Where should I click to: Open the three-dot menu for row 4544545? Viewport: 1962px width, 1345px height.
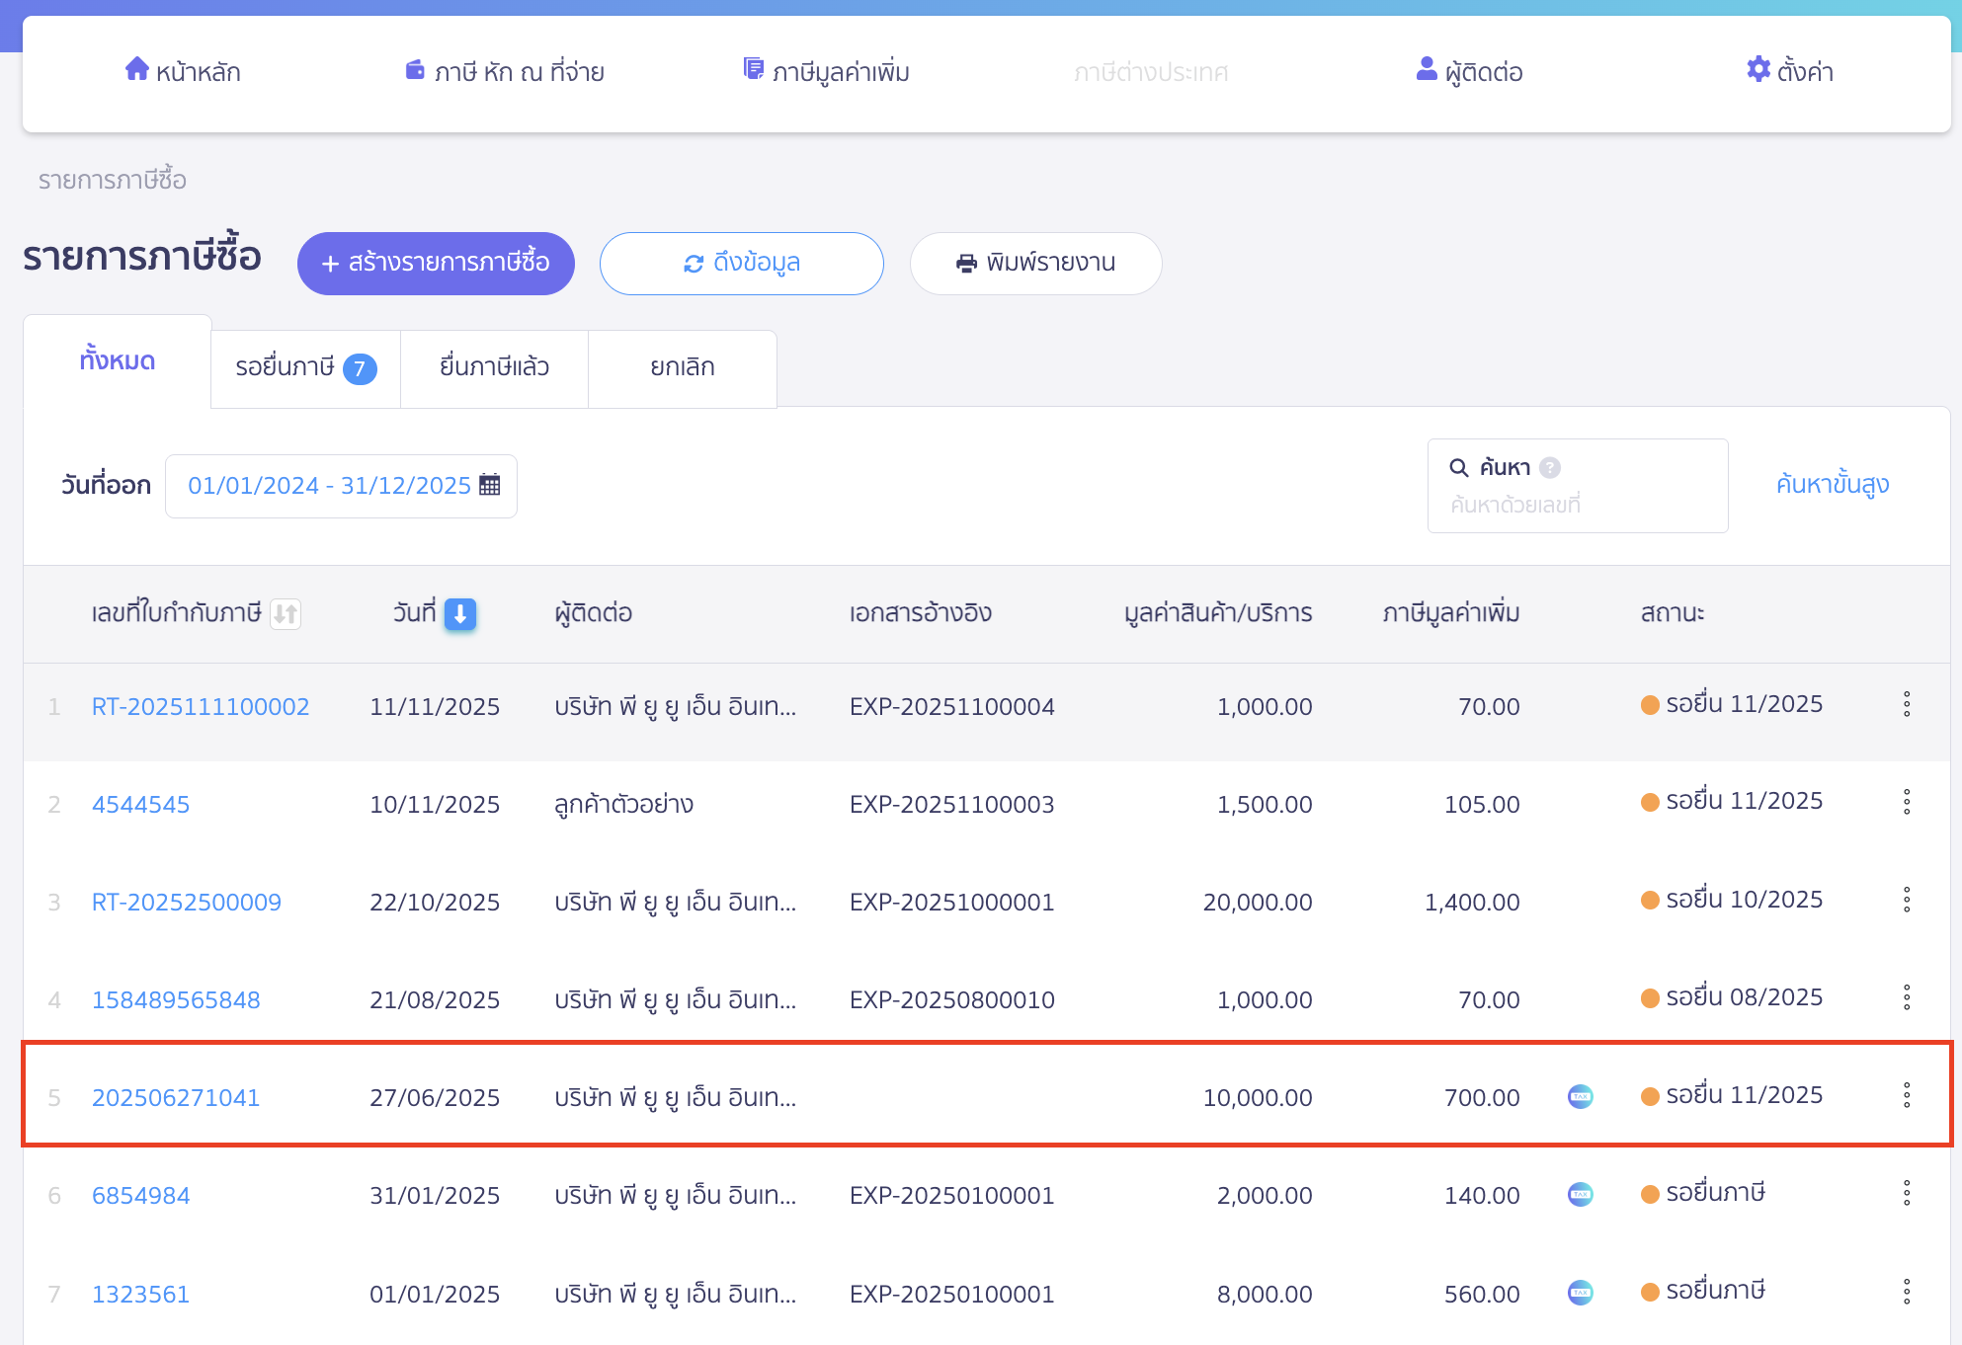click(1907, 802)
